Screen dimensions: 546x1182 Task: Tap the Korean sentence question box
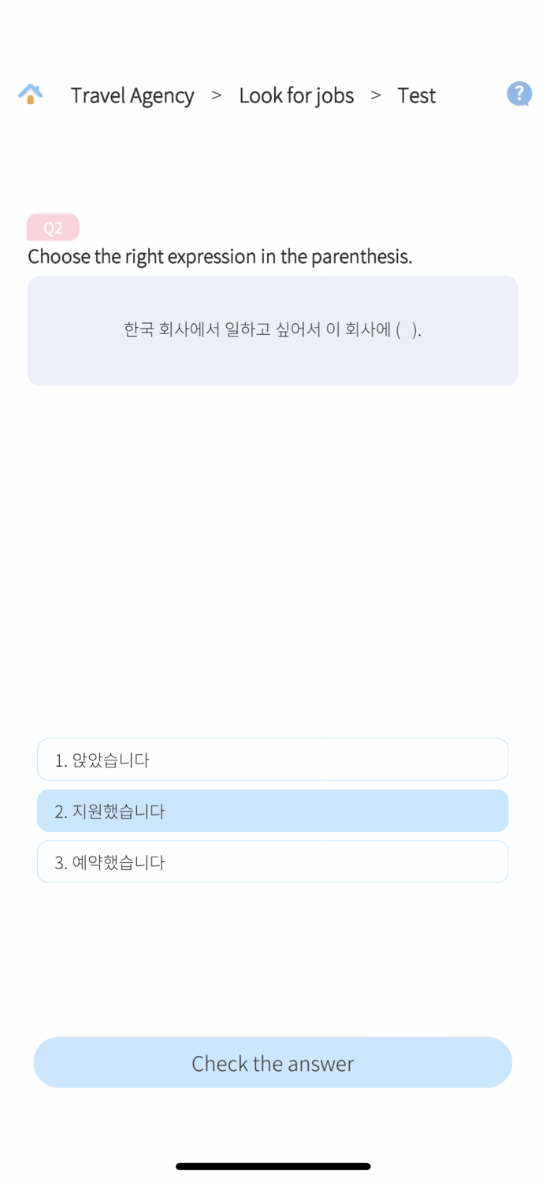click(273, 330)
